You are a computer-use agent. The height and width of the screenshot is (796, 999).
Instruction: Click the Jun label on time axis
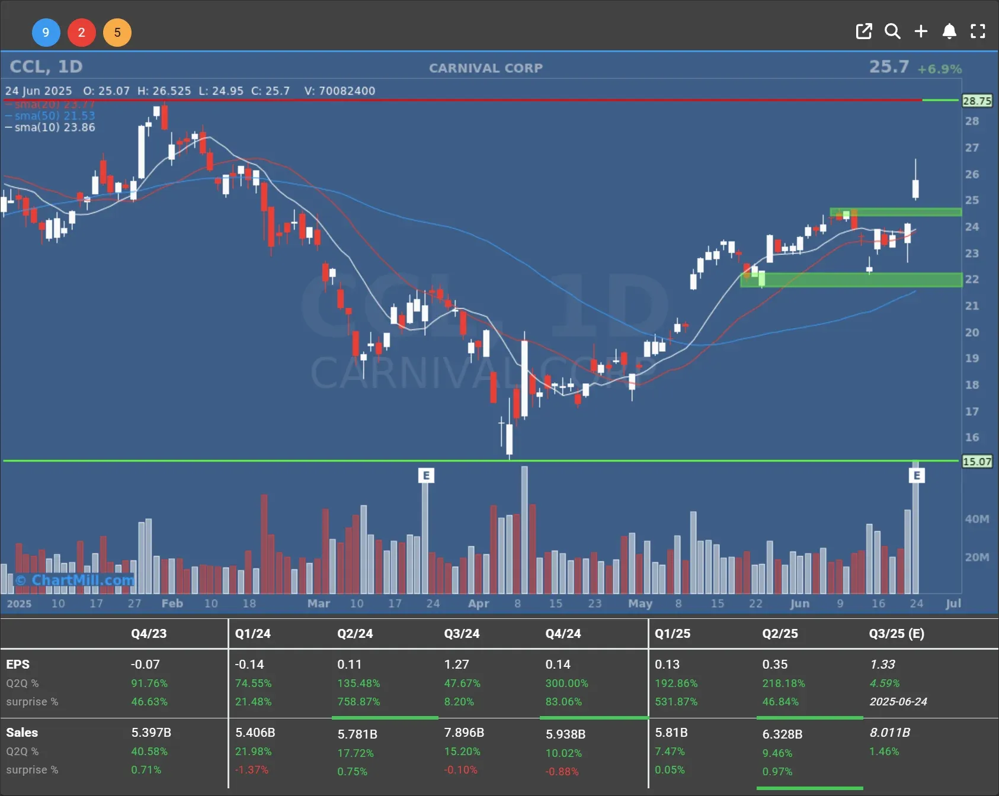click(799, 604)
